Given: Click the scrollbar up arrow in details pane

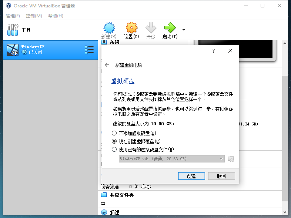Looking at the screenshot, I should tap(285, 43).
